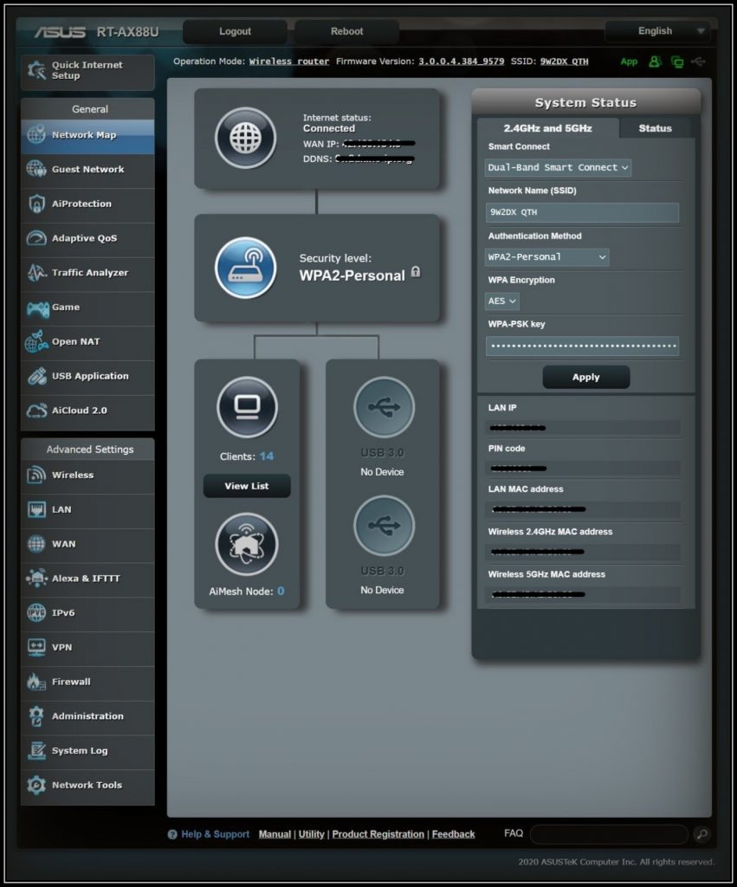This screenshot has height=887, width=737.
Task: Open the AiMesh Node icon
Action: pyautogui.click(x=247, y=545)
